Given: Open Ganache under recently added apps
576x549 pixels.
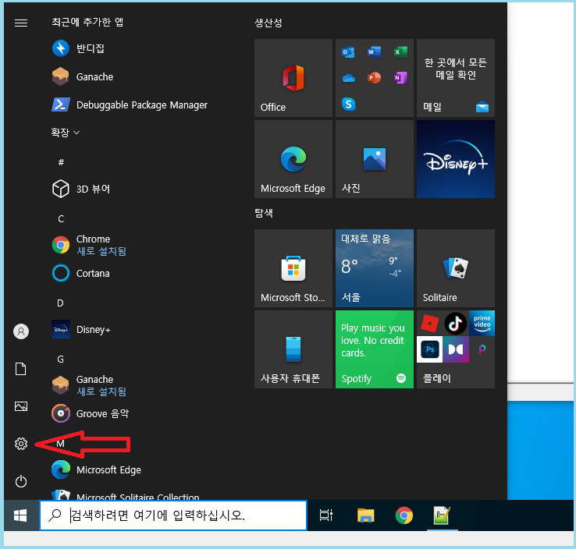Looking at the screenshot, I should click(x=83, y=76).
